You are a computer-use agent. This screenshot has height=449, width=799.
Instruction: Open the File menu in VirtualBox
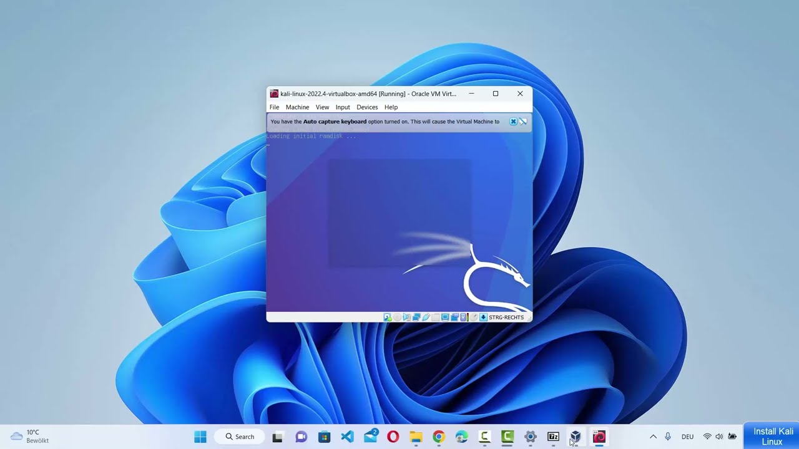[274, 107]
